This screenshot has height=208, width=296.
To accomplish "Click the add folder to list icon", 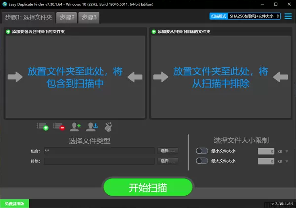I will 42,127.
